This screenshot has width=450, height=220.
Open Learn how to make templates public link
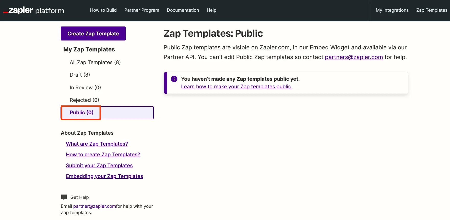coord(237,87)
